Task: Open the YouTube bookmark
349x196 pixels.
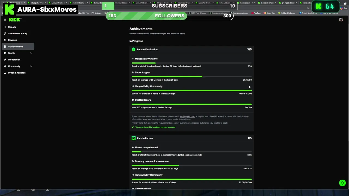Action: (256, 13)
